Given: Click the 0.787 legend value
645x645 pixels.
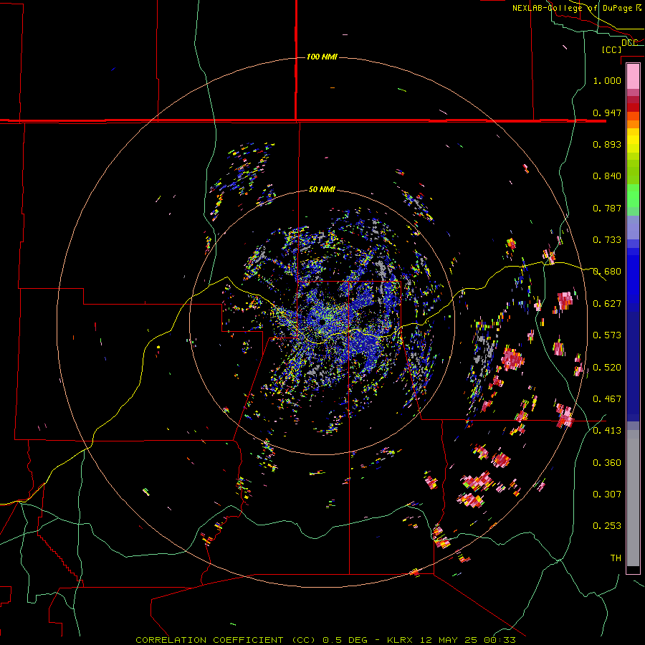Looking at the screenshot, I should (x=607, y=208).
